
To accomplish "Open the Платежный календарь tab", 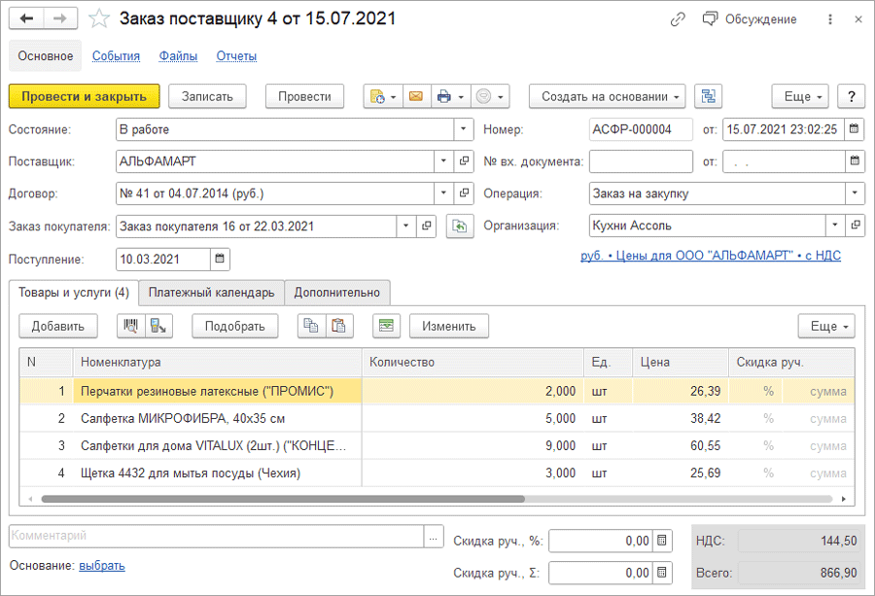I will (212, 293).
